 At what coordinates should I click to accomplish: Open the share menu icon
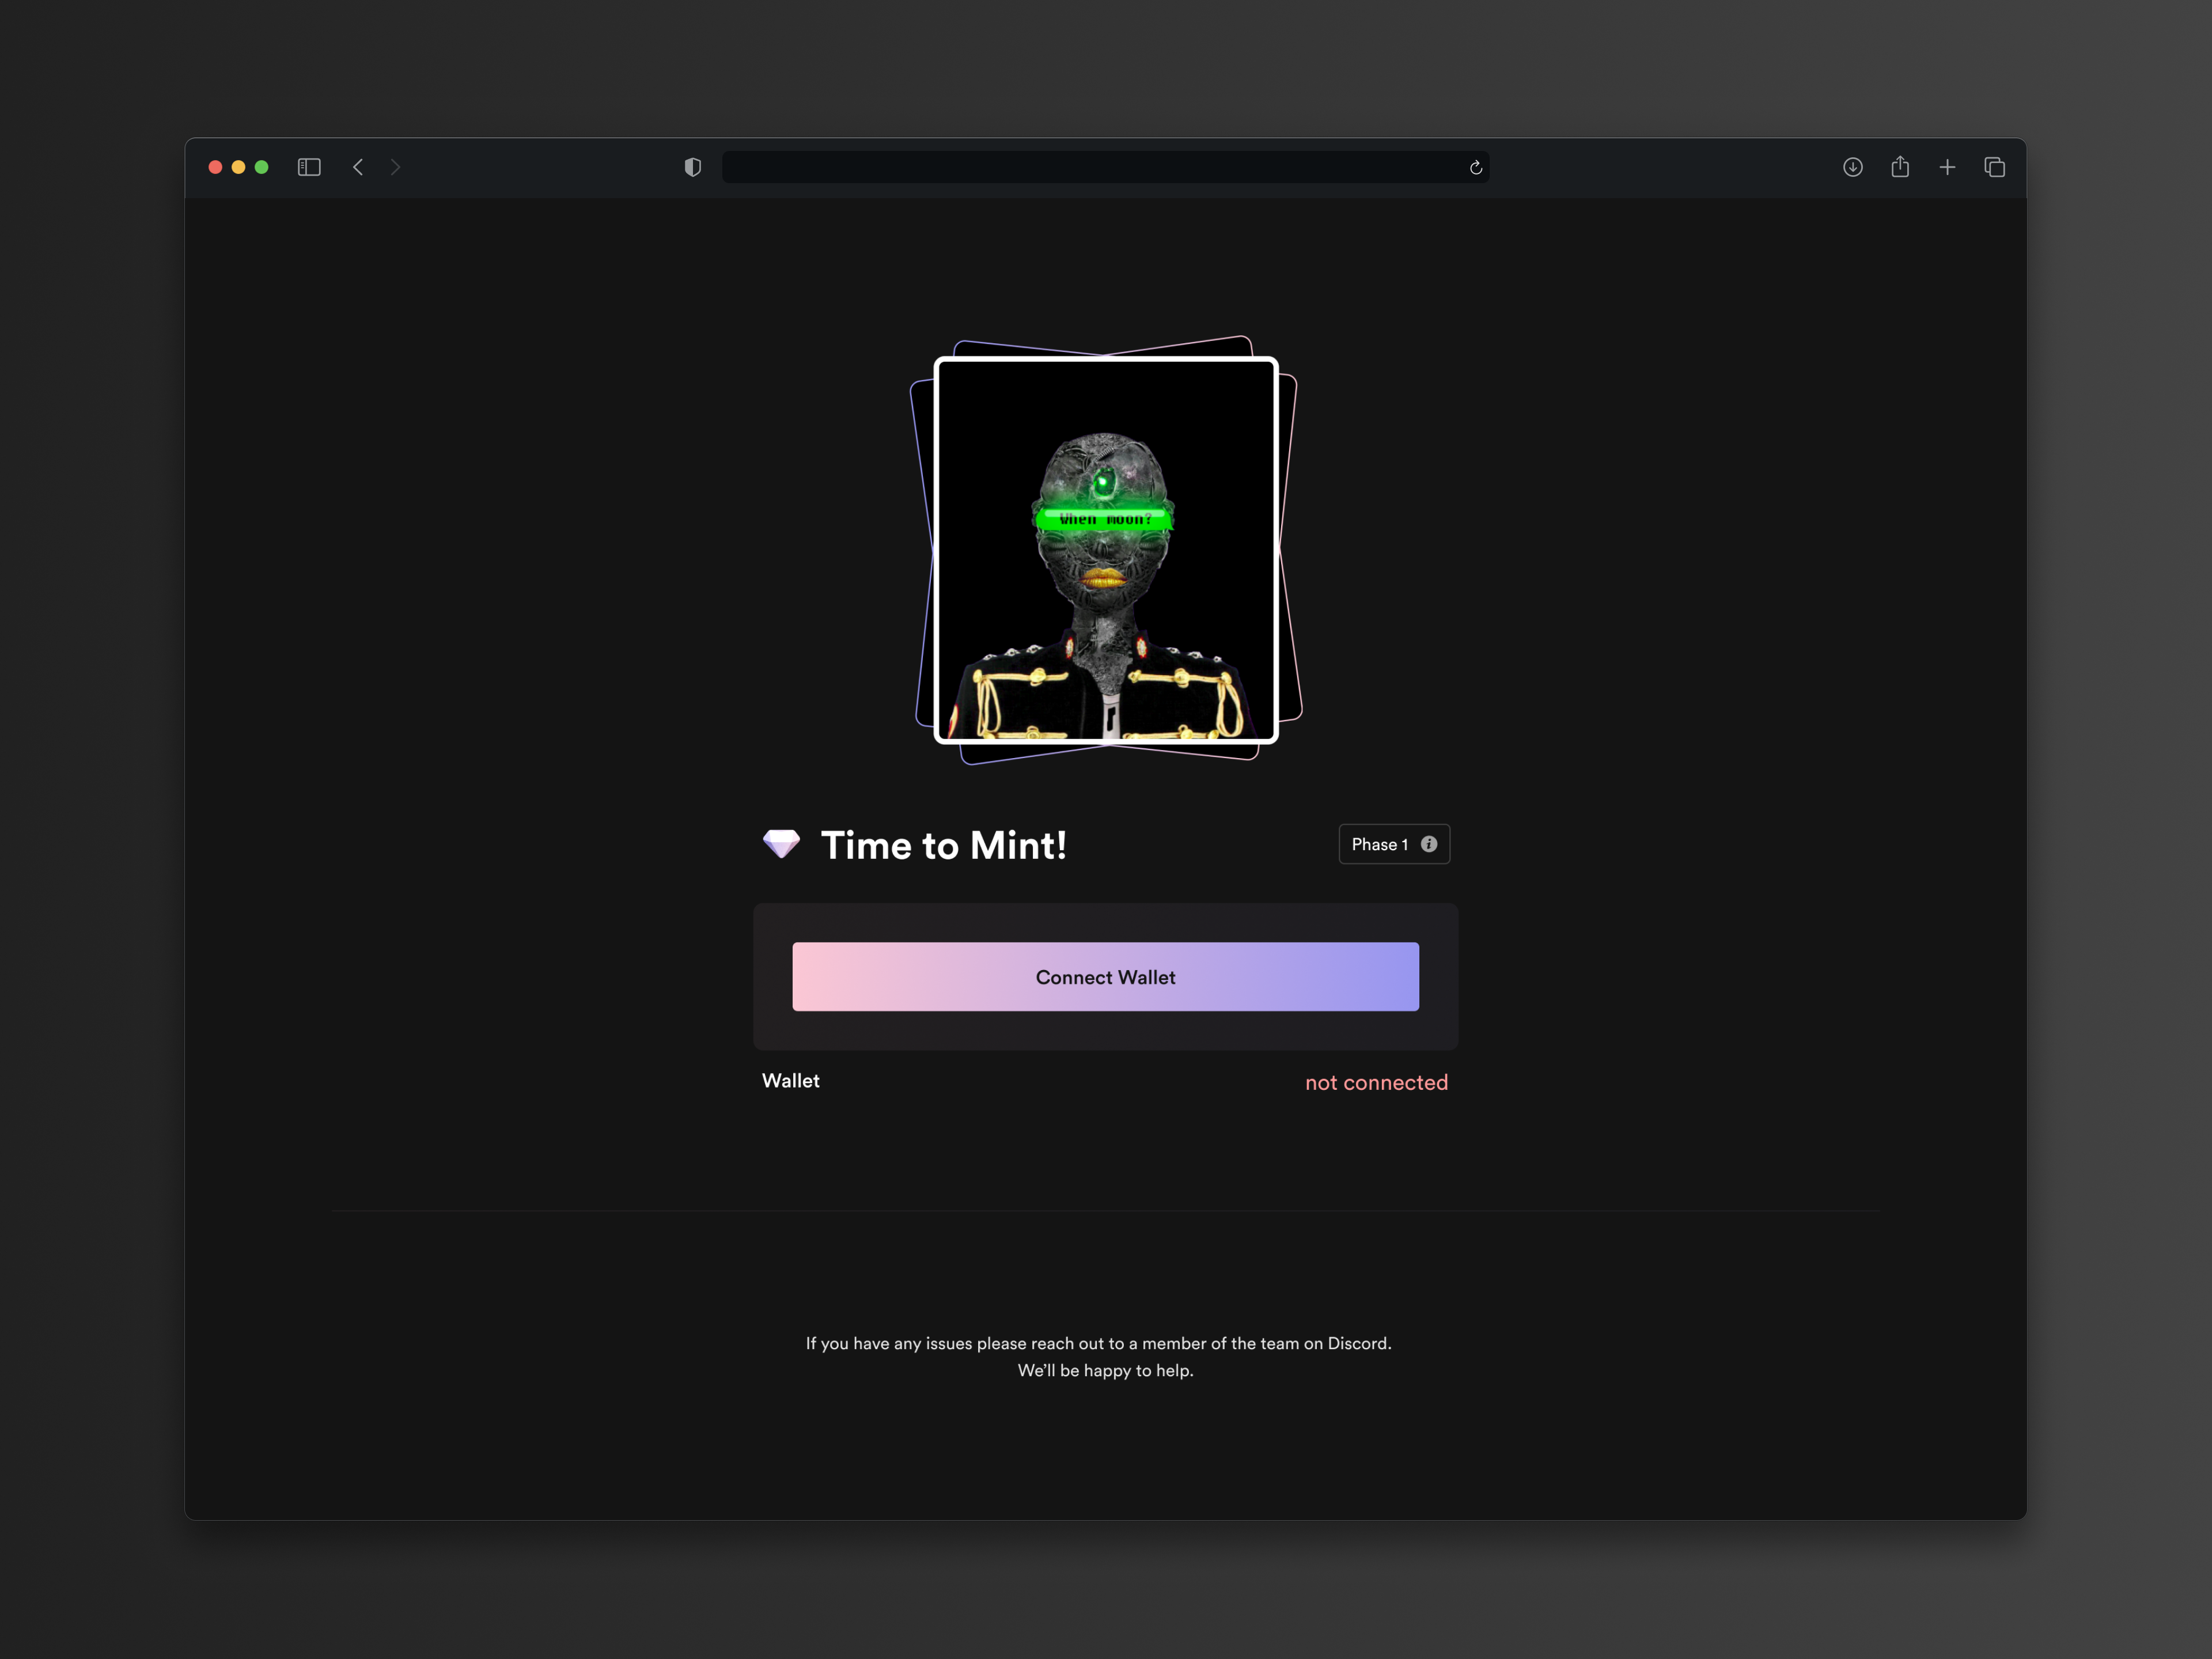tap(1900, 167)
